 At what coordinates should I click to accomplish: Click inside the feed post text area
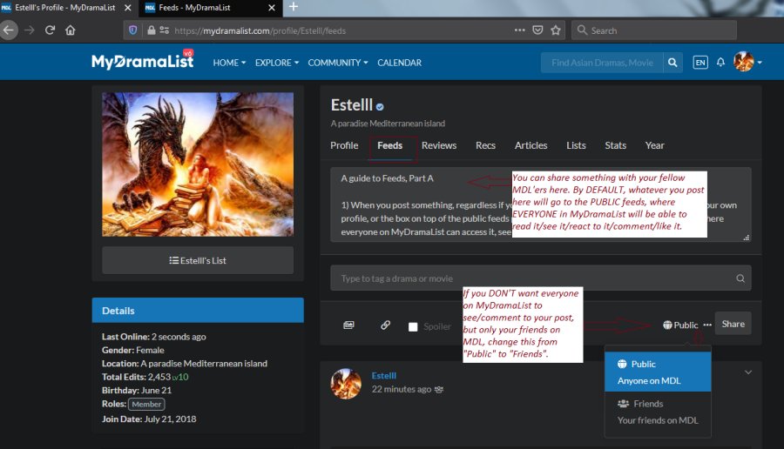click(x=540, y=204)
